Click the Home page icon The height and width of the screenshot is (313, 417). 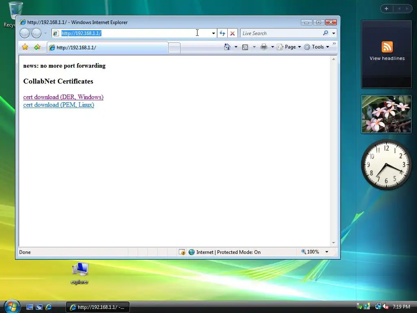pyautogui.click(x=227, y=47)
